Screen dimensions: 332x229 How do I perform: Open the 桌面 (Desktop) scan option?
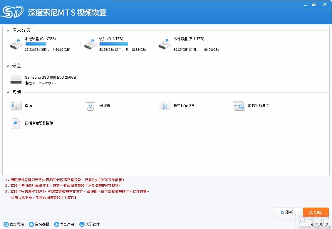click(16, 106)
